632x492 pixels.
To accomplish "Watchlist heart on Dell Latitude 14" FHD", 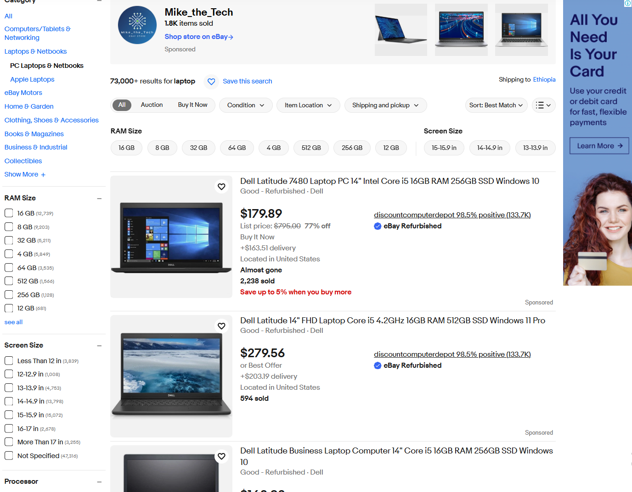I will click(x=221, y=326).
